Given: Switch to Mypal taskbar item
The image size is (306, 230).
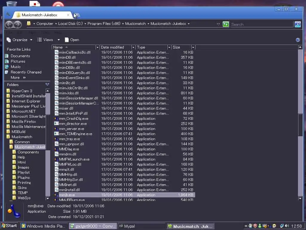Looking at the screenshot, I should tap(142, 226).
